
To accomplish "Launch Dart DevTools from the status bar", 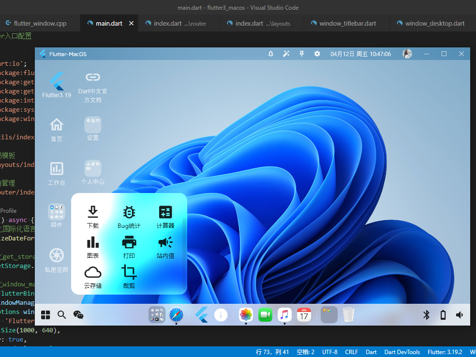I will click(x=402, y=352).
